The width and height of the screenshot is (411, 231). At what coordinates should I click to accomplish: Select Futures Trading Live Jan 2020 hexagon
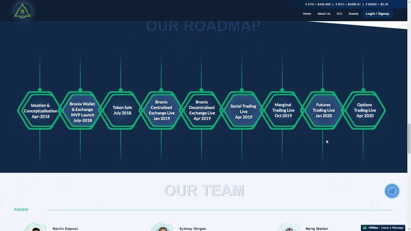tap(323, 111)
